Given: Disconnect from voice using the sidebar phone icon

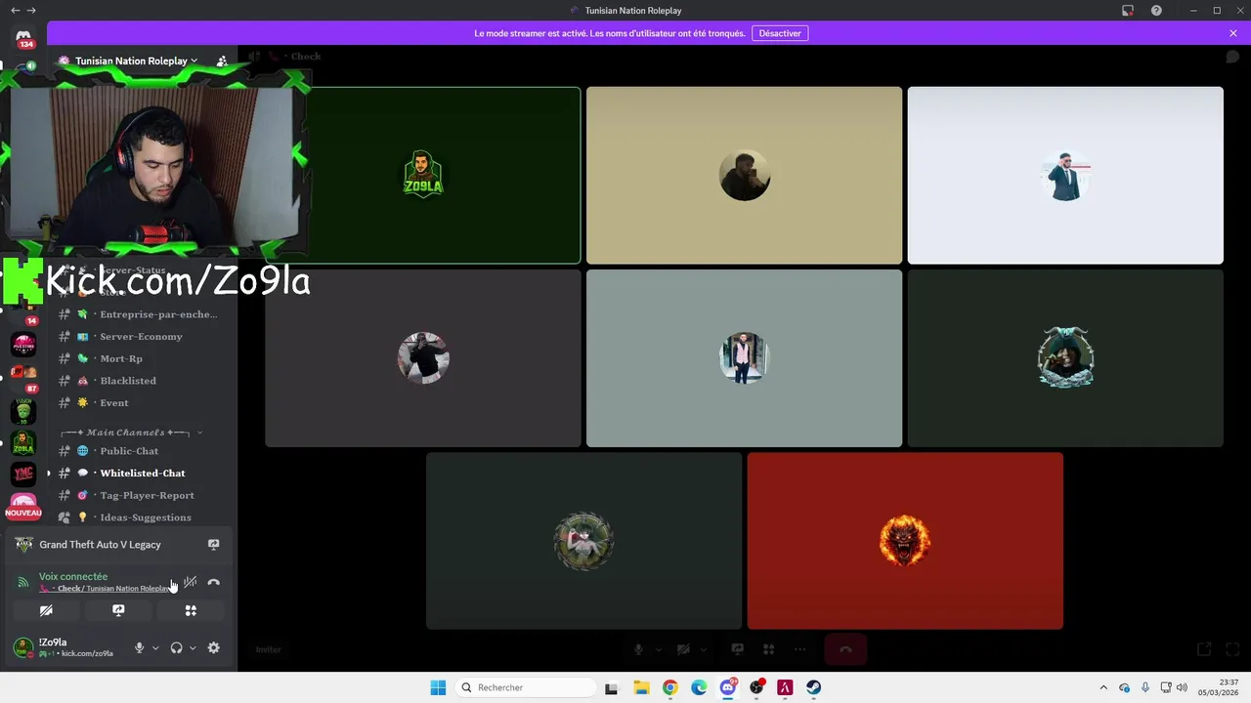Looking at the screenshot, I should tap(214, 582).
